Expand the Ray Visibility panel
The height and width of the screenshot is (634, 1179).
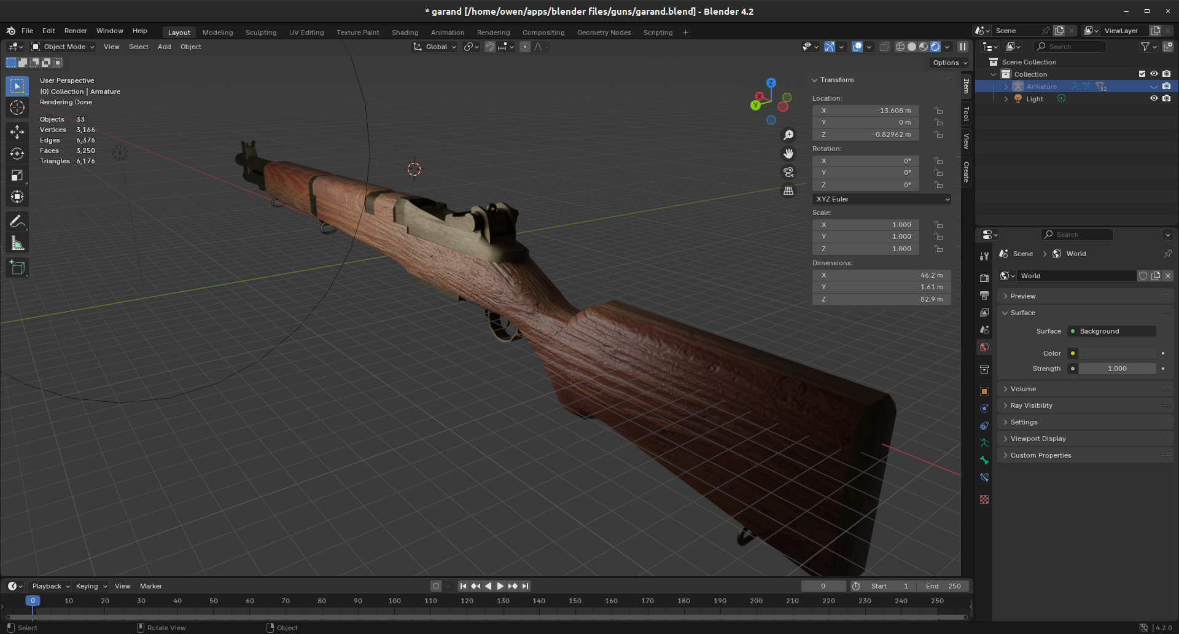coord(1085,405)
